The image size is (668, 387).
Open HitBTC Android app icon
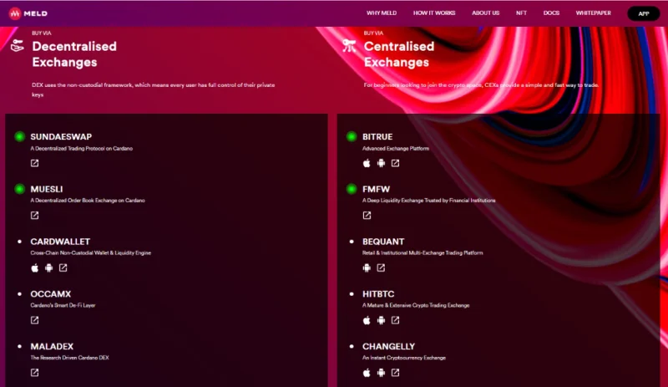coord(382,320)
